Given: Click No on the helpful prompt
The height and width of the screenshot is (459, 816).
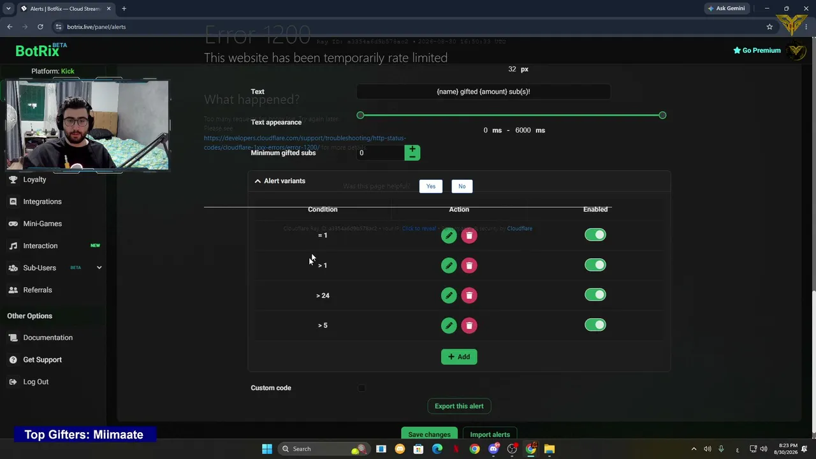Looking at the screenshot, I should coord(462,186).
